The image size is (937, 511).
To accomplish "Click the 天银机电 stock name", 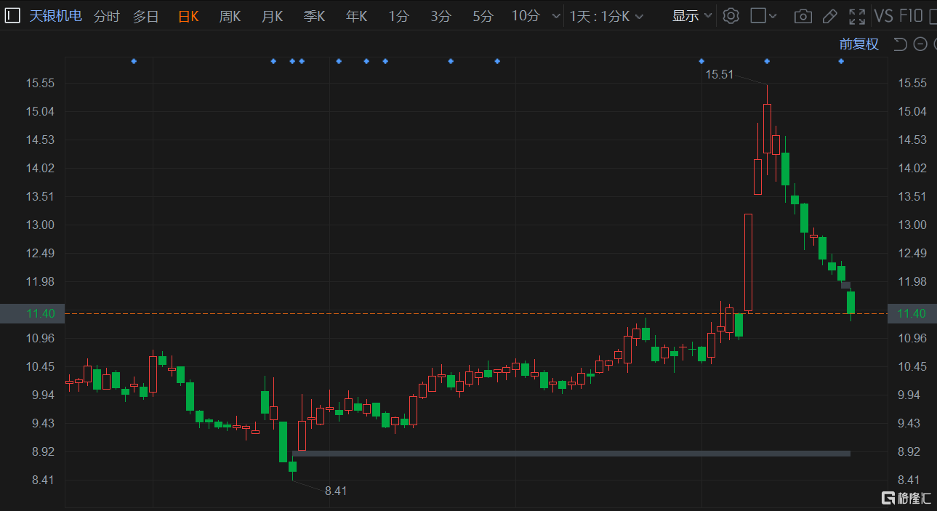I will click(x=55, y=16).
